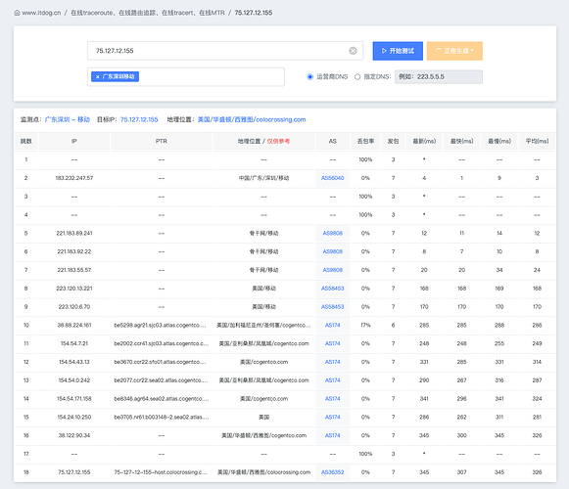The image size is (569, 489).
Task: Open the AS174 link for 154.54.43.13
Action: pos(332,362)
